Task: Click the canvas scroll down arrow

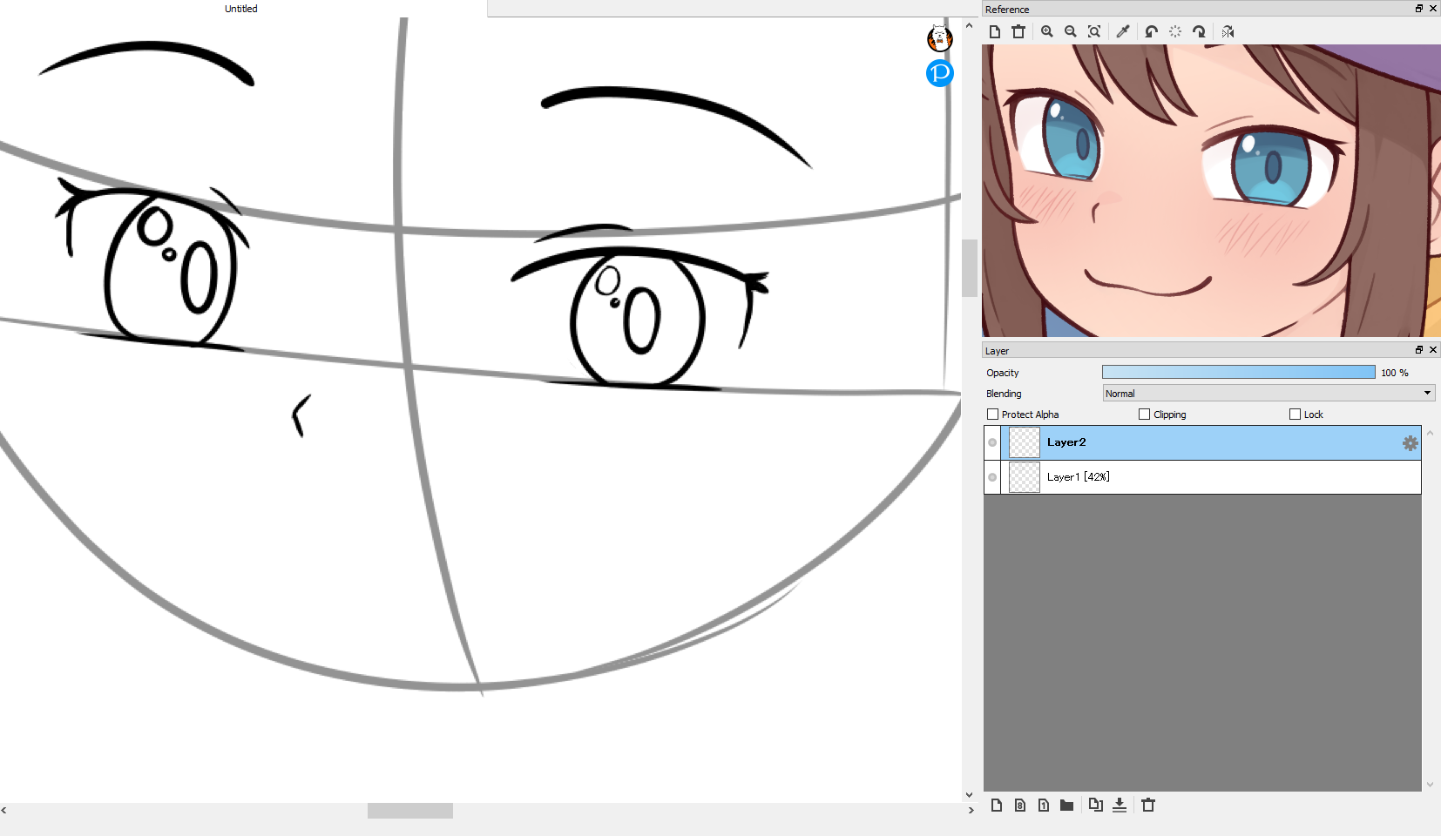Action: (969, 794)
